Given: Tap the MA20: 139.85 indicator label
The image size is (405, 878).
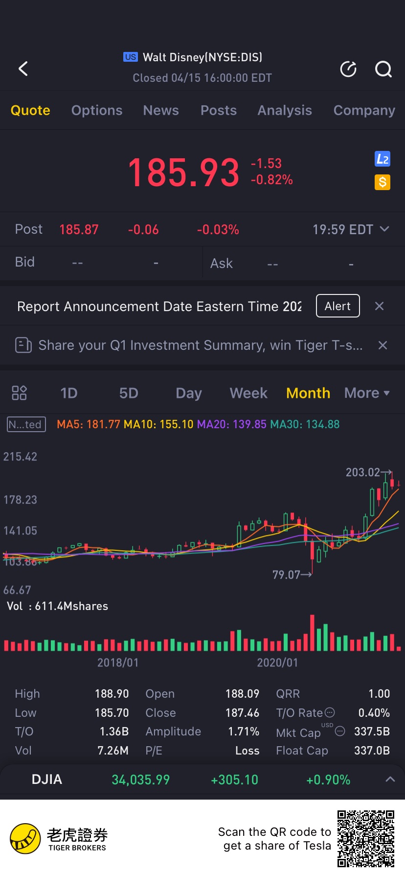Looking at the screenshot, I should [x=232, y=424].
